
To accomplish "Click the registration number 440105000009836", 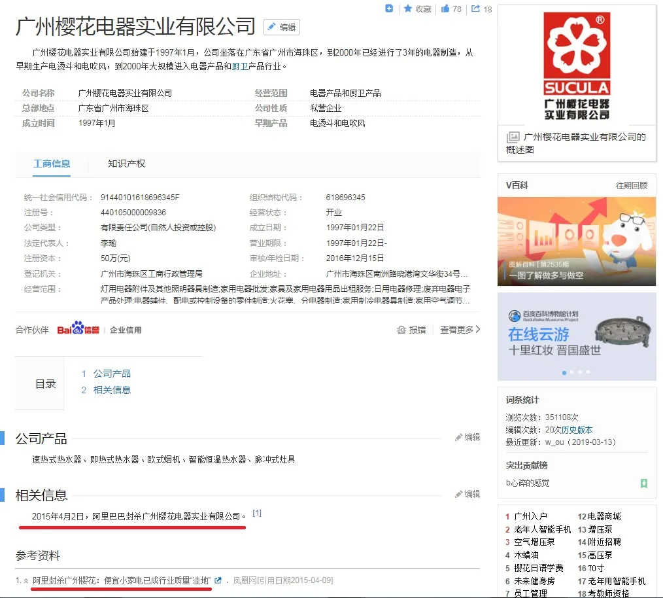I will click(x=133, y=213).
